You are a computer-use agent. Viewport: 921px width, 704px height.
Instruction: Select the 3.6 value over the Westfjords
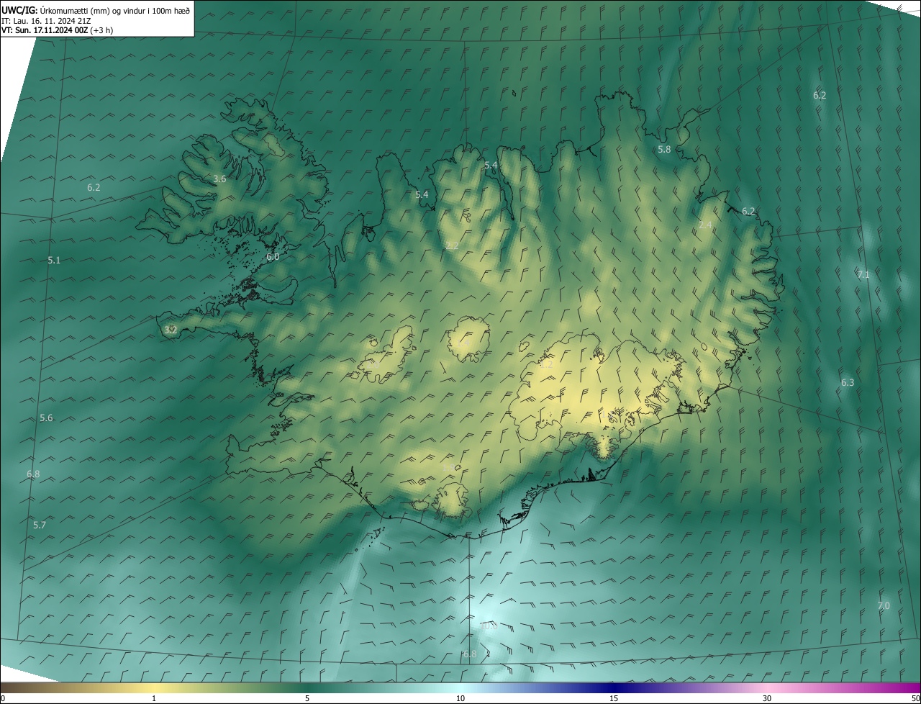(x=219, y=179)
